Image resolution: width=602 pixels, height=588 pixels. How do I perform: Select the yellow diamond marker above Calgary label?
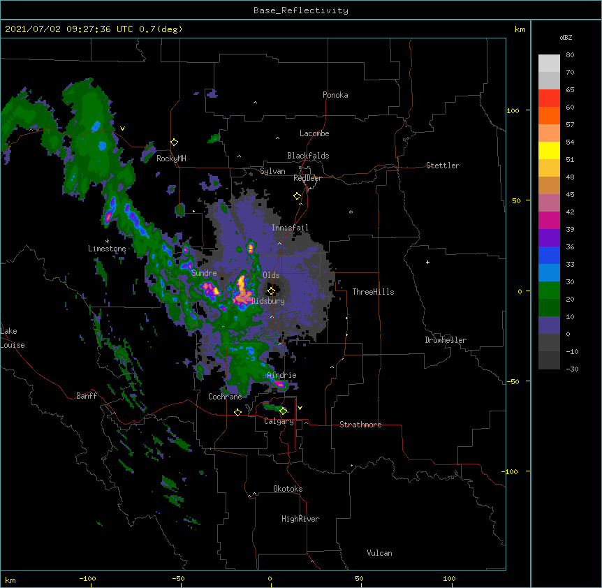click(x=283, y=411)
